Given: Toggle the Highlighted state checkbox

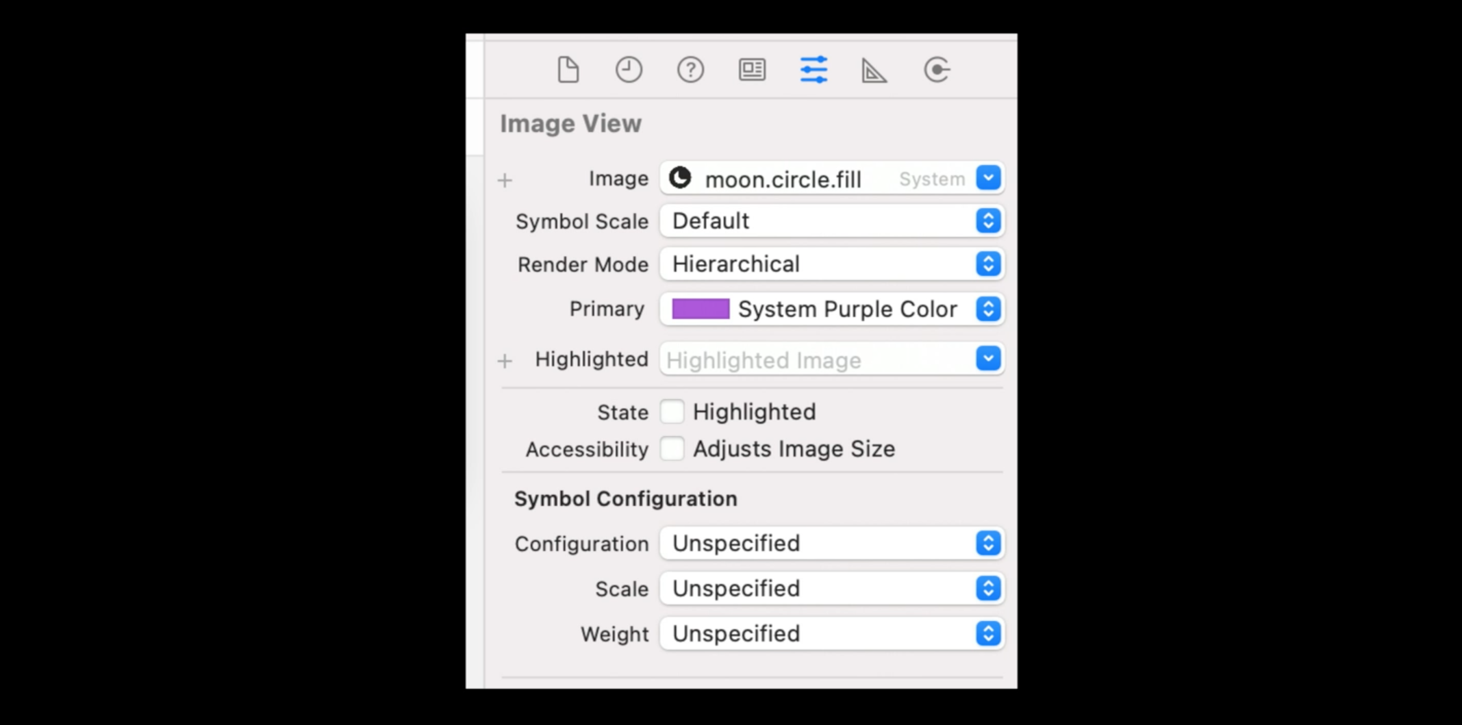Looking at the screenshot, I should (x=672, y=411).
